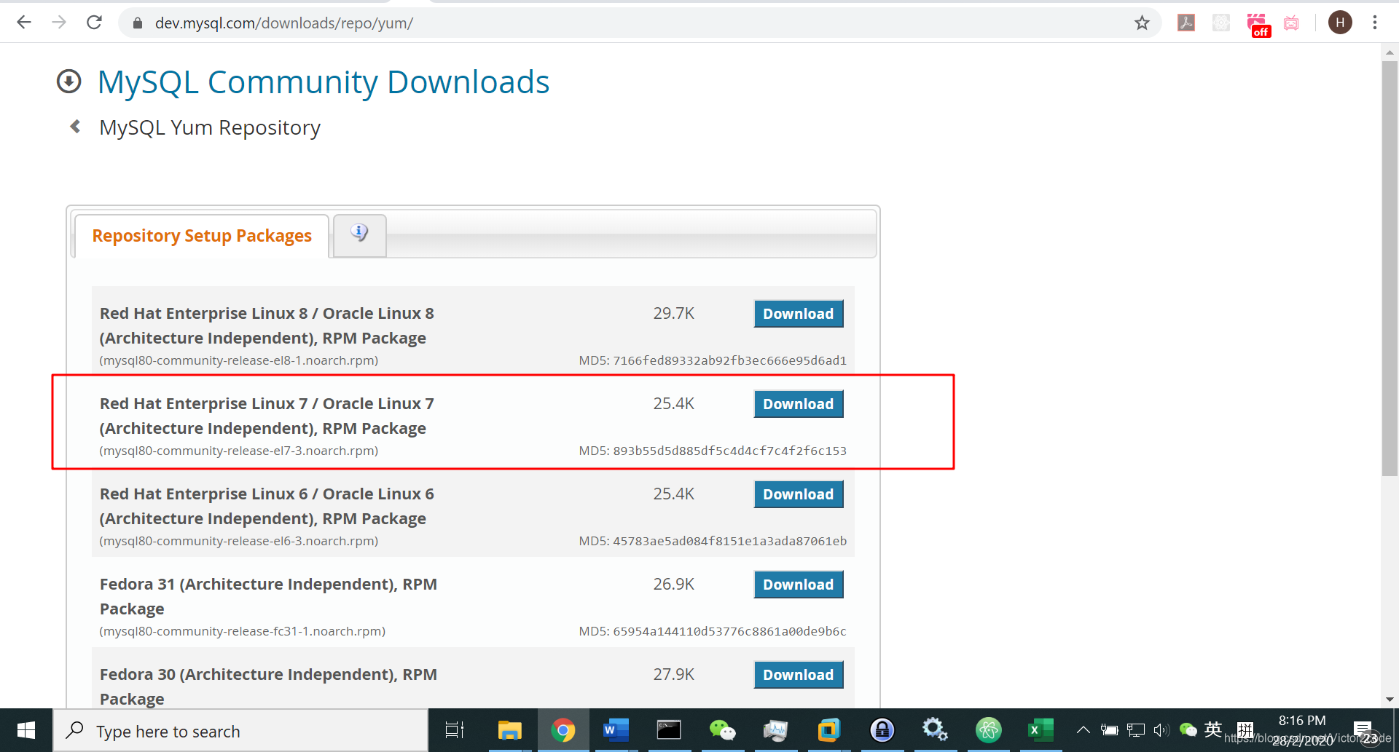
Task: Open the React Developer Tools extension
Action: [1221, 23]
